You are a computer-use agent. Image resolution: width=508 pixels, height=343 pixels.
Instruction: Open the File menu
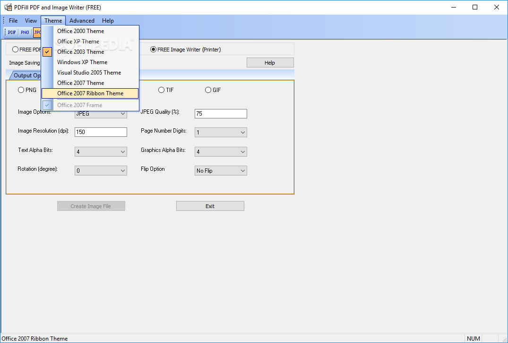tap(13, 20)
